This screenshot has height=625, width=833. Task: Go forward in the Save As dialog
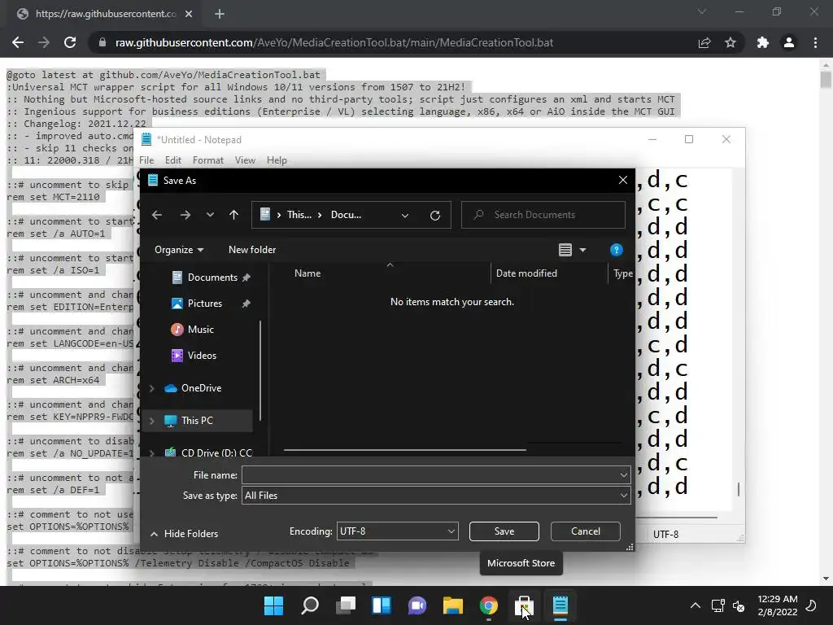185,215
